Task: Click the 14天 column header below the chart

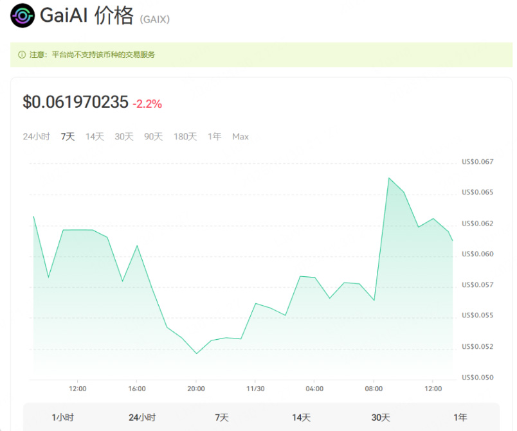Action: pos(302,418)
